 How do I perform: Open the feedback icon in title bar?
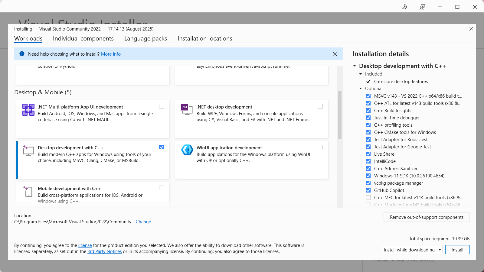tap(422, 7)
